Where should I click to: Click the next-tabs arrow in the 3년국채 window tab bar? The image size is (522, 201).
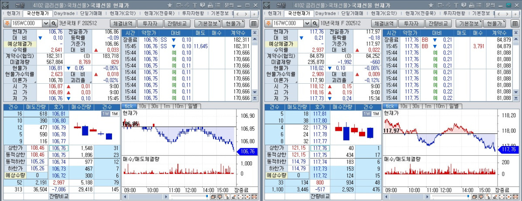(246, 14)
